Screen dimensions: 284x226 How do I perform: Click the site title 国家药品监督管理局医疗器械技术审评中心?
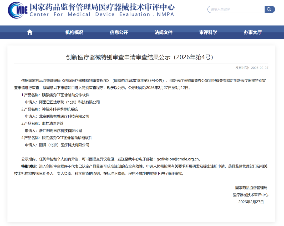(x=102, y=7)
